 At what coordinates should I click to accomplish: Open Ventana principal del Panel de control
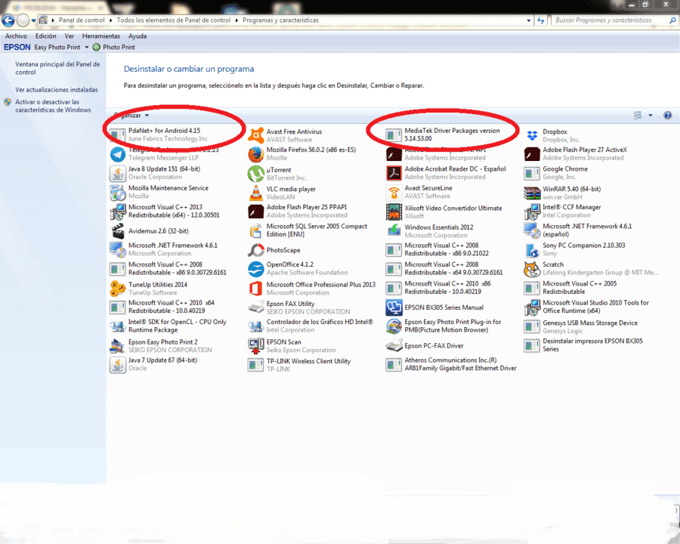(x=57, y=68)
